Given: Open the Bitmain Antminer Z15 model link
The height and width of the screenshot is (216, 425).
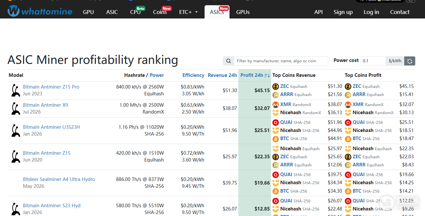Looking at the screenshot, I should coord(47,153).
